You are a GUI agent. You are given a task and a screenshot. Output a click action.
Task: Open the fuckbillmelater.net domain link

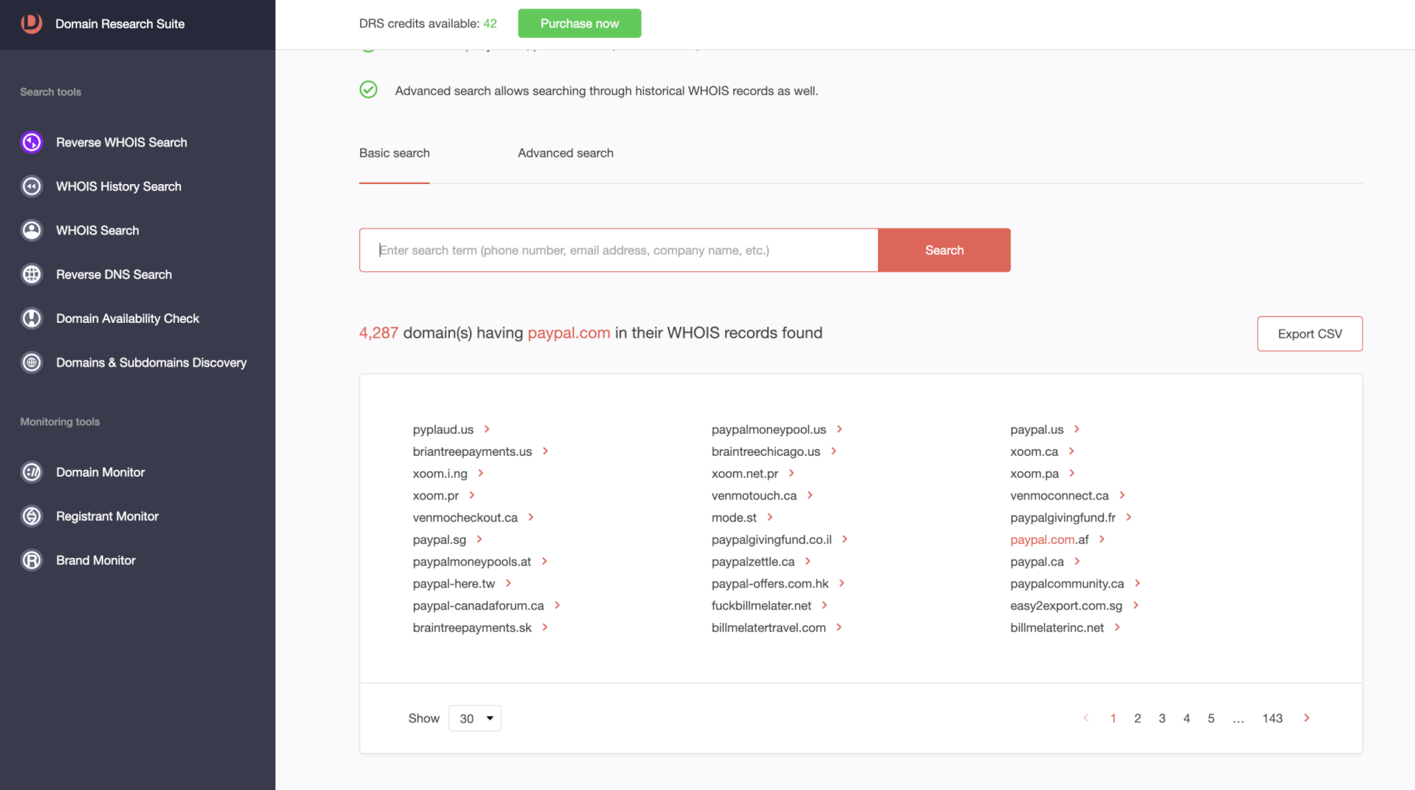tap(761, 605)
